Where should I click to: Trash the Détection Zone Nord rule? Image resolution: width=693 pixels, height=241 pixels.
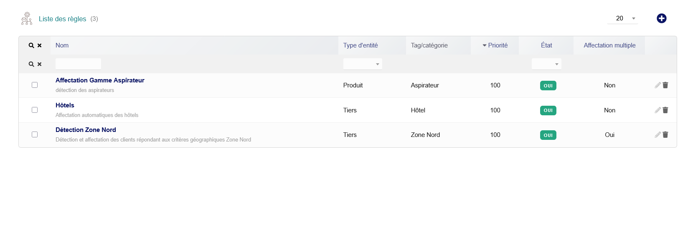pos(665,135)
